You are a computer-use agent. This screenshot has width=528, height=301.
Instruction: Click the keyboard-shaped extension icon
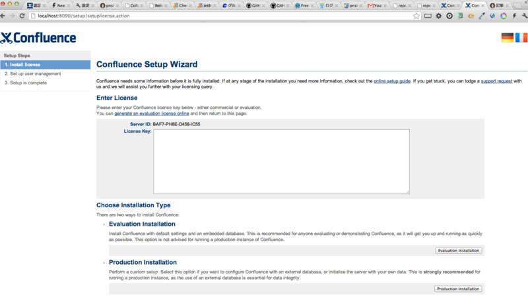click(428, 16)
